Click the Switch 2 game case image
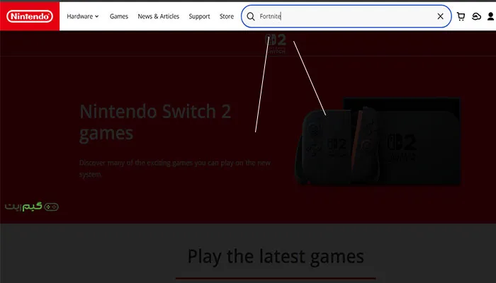Viewport: 496px width, 283px height. pos(378,141)
